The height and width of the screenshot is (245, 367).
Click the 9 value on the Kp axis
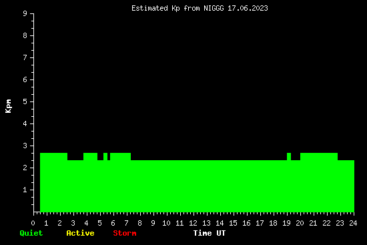pos(25,13)
